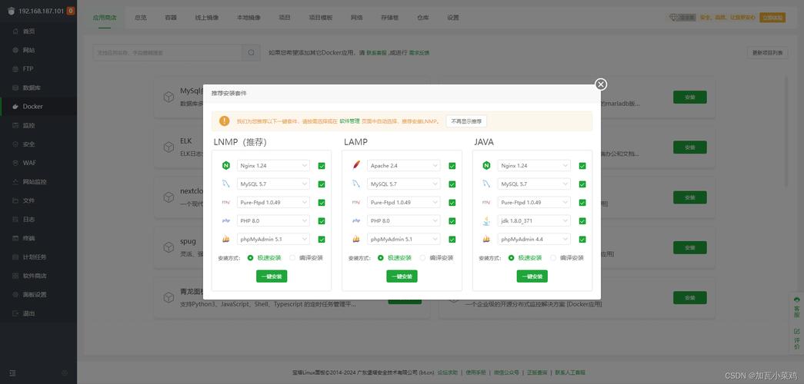Uncheck phpMyAdmin 4.4 in the JAVA suite
804x384 pixels.
(582, 240)
